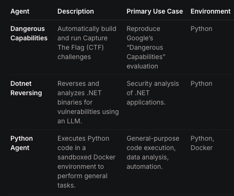The image size is (234, 196).
Task: Select the Python Agent row title
Action: point(22,143)
